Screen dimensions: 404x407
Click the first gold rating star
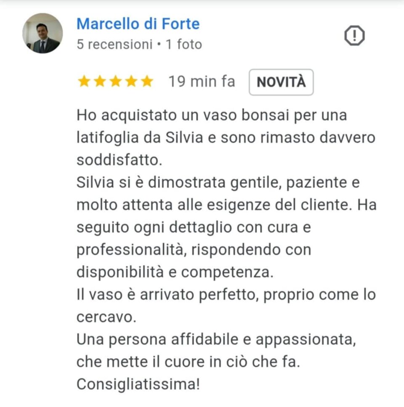point(84,81)
